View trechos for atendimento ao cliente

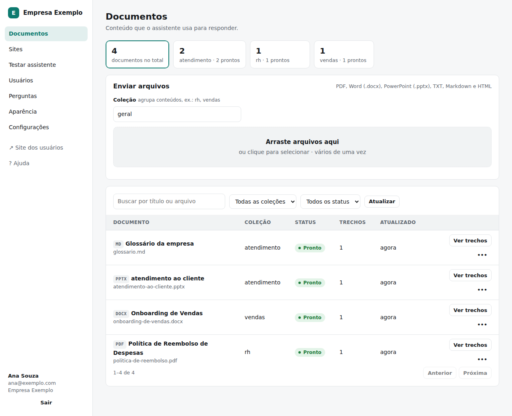[470, 275]
